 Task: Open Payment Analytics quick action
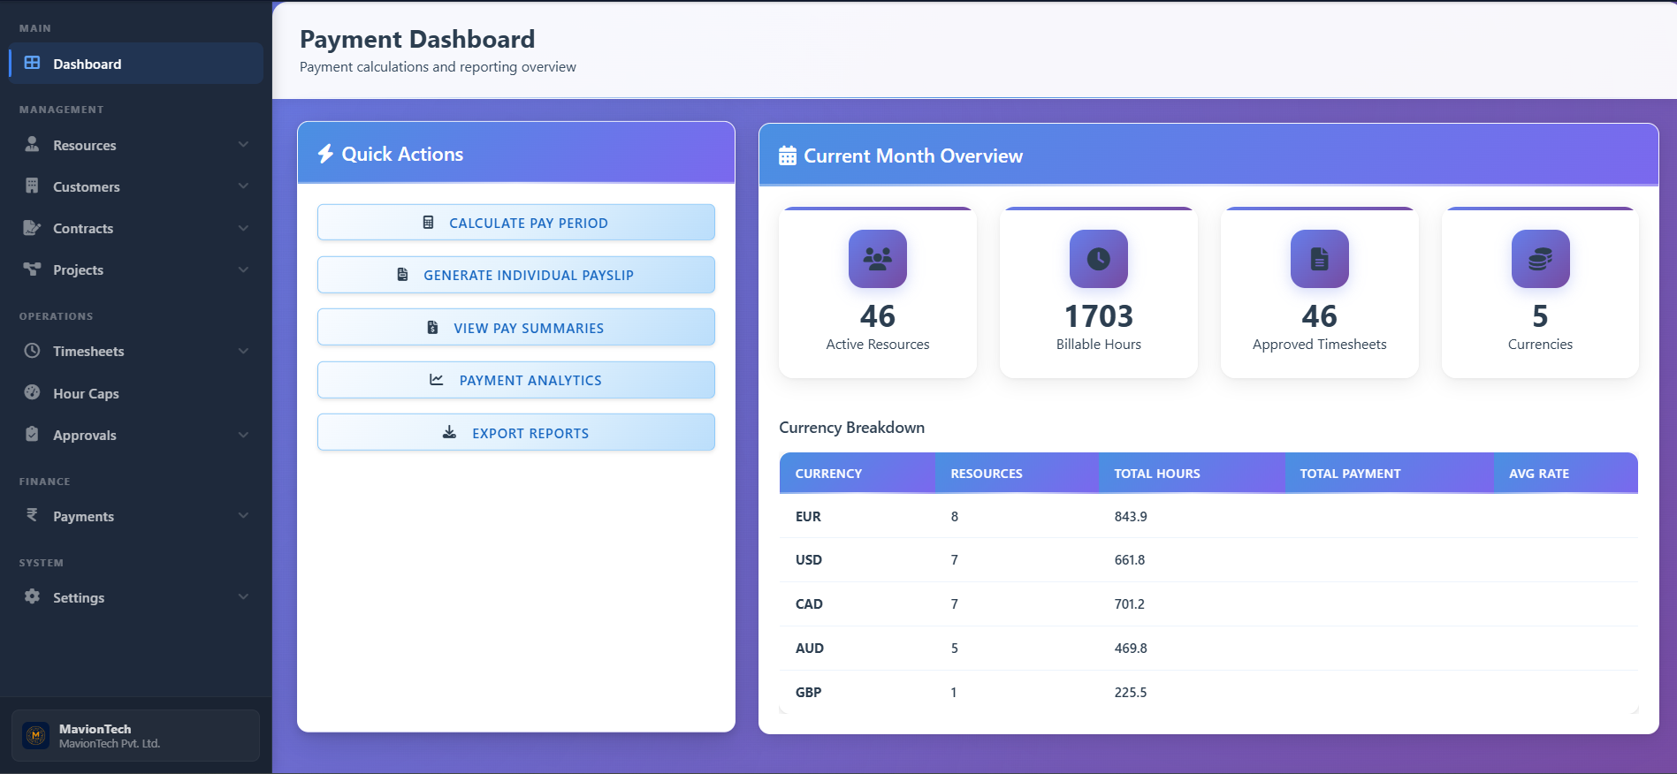[516, 380]
